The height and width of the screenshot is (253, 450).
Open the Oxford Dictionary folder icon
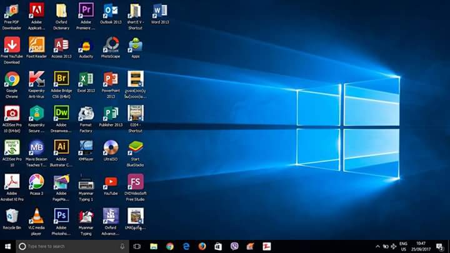(61, 16)
